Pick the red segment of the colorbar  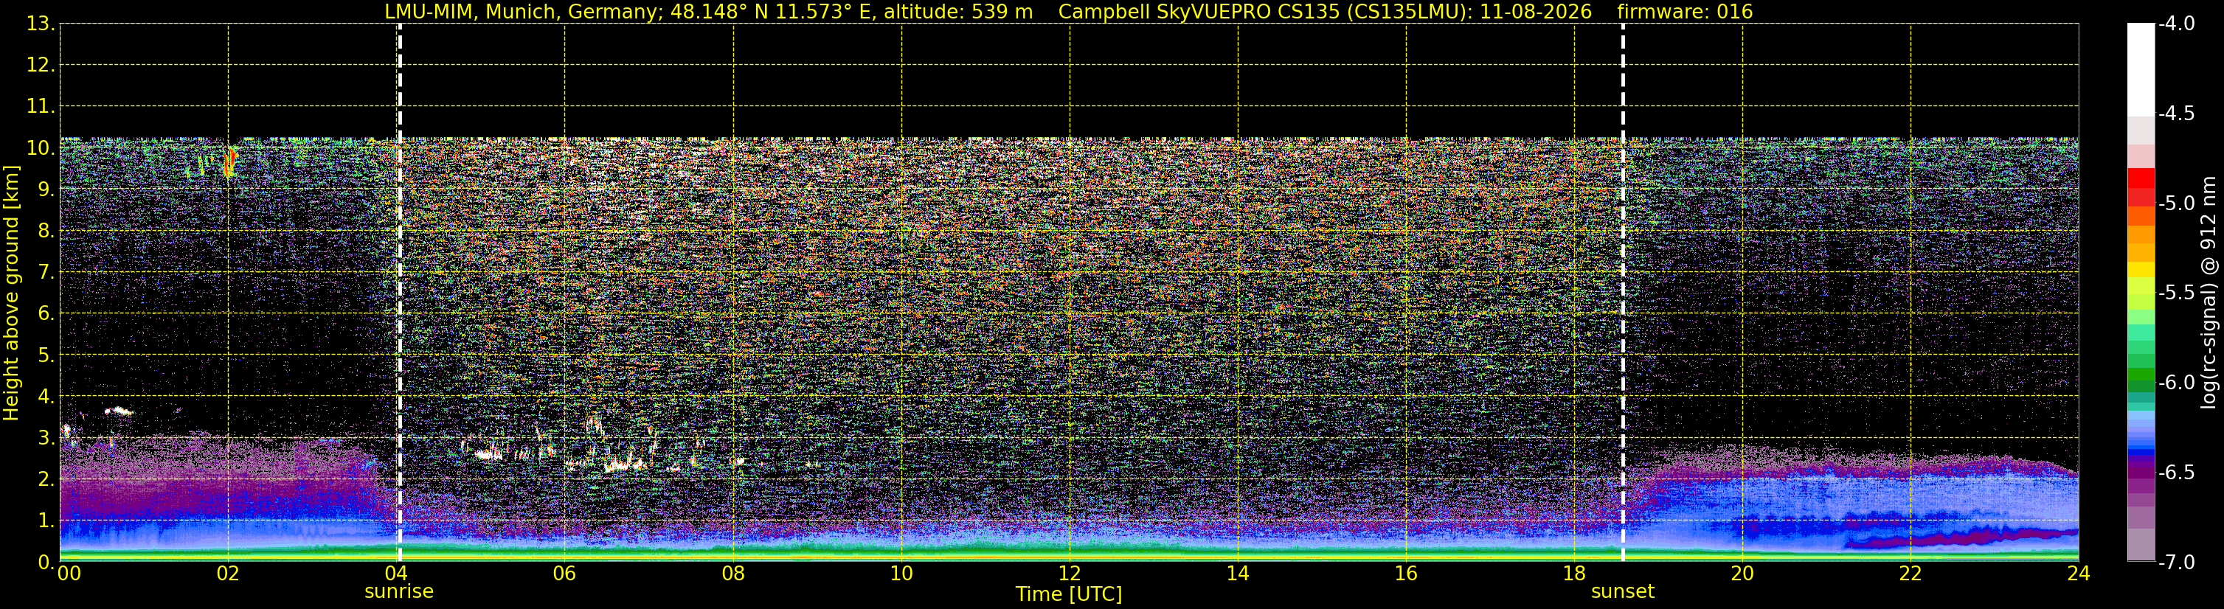tap(2141, 178)
